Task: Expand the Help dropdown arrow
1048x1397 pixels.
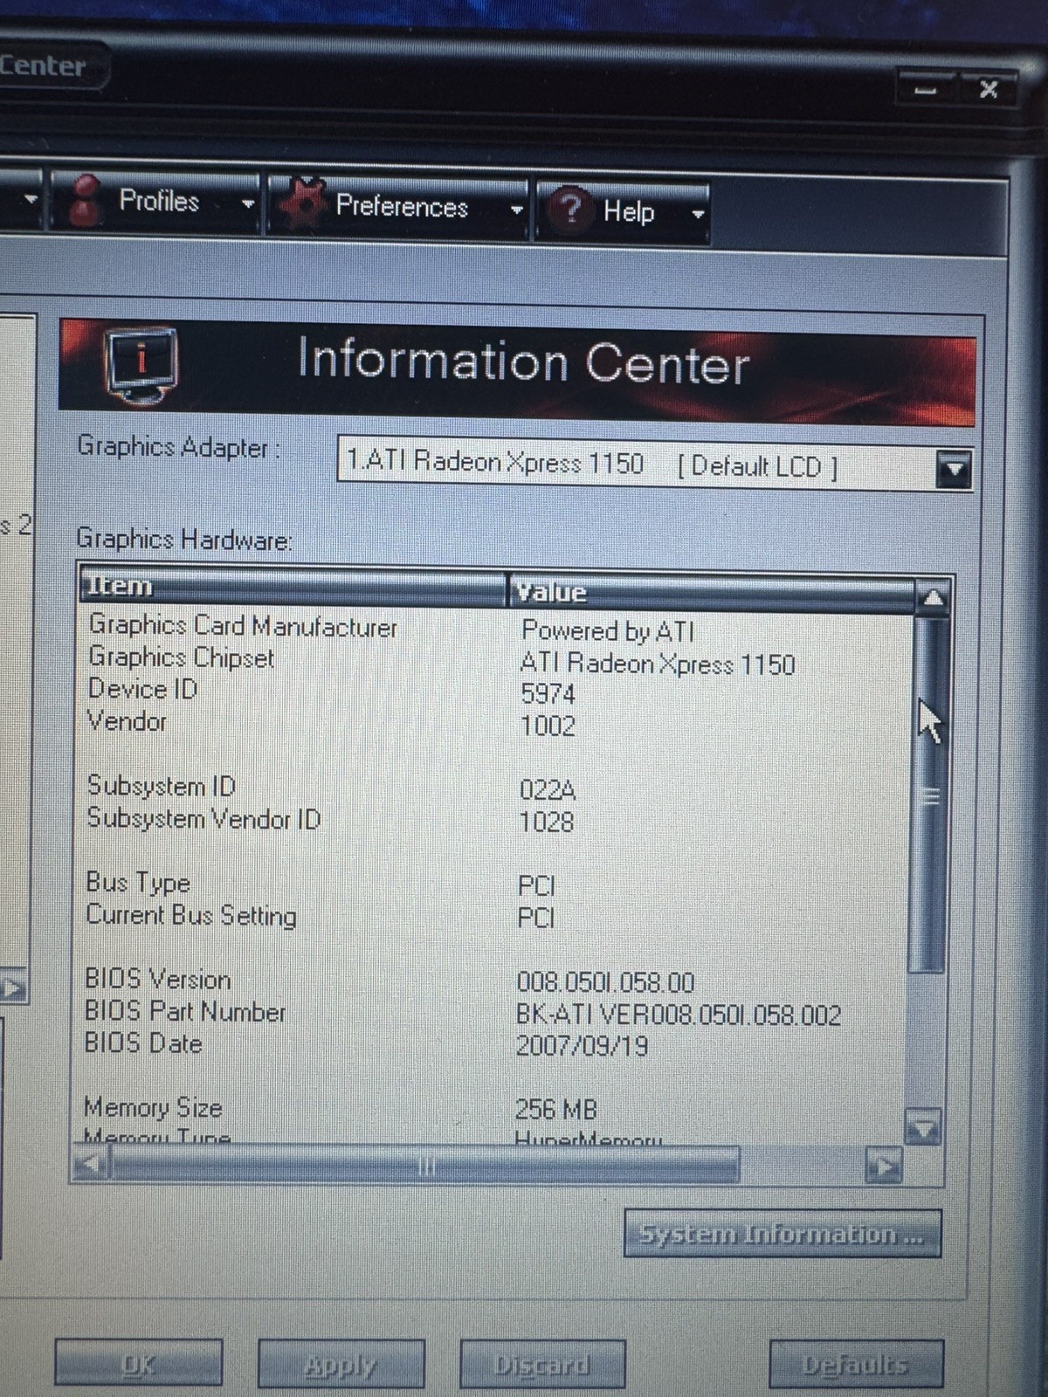Action: coord(697,214)
